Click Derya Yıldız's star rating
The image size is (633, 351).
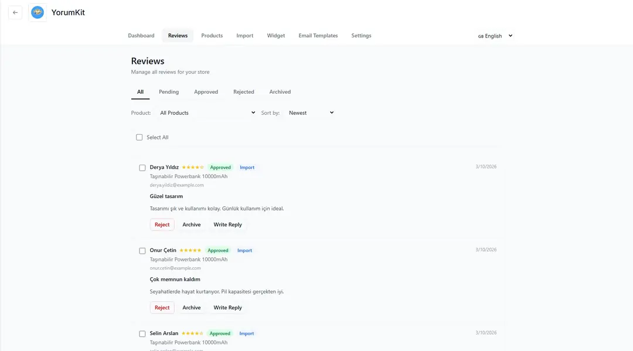click(x=193, y=168)
